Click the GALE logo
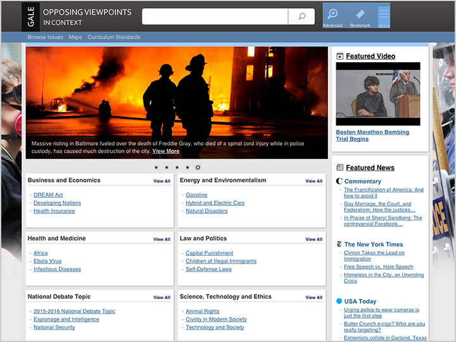 coord(31,17)
